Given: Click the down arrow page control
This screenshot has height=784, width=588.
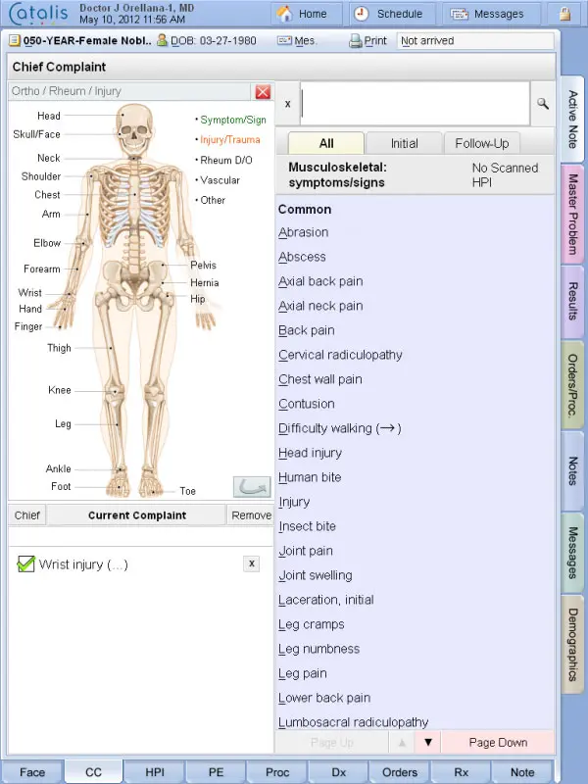Looking at the screenshot, I should pos(428,743).
